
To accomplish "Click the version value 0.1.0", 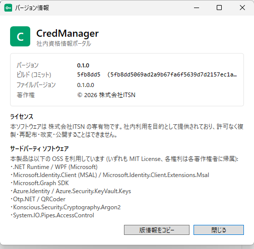I will 83,65.
